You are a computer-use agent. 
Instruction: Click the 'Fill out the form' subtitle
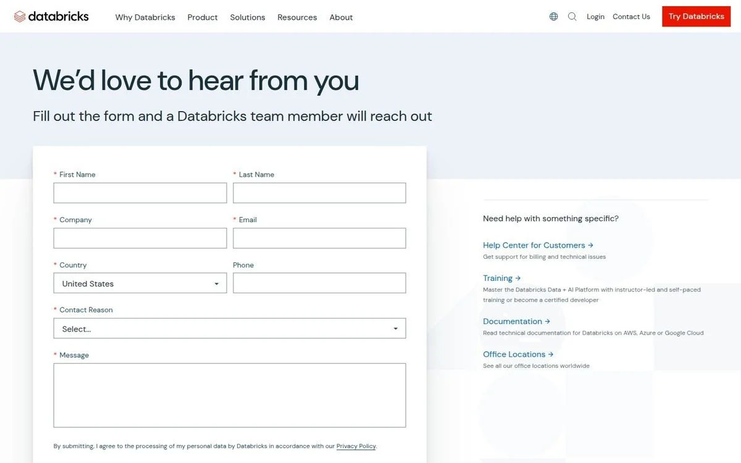(232, 116)
